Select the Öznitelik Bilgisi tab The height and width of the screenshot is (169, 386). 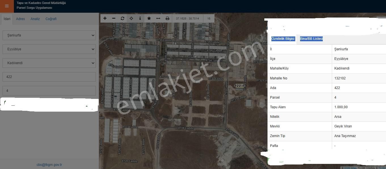(283, 39)
